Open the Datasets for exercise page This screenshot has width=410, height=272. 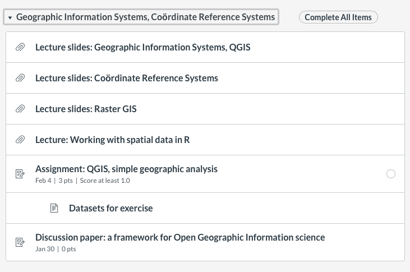click(x=110, y=208)
